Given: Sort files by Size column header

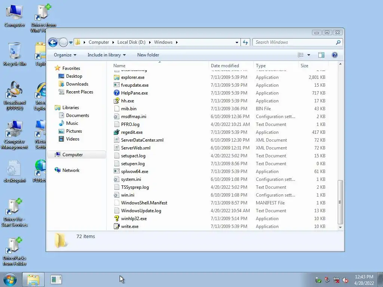Looking at the screenshot, I should [x=313, y=66].
